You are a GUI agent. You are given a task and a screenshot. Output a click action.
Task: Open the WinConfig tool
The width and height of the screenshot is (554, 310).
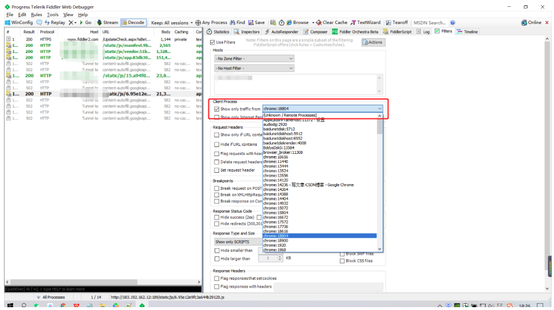tap(19, 22)
